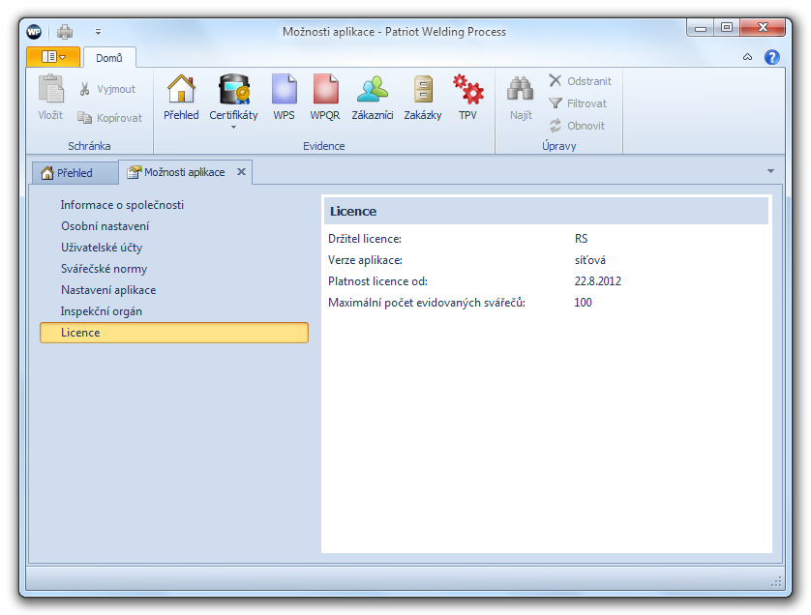Click Maximální počet evidovaných svářečů label
This screenshot has height=615, width=811.
point(427,303)
